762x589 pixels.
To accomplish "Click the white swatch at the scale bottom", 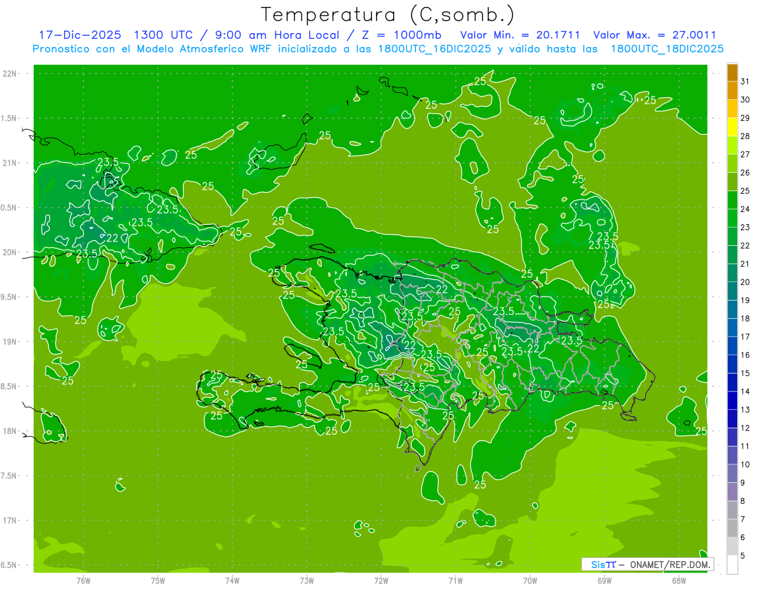I will click(732, 564).
